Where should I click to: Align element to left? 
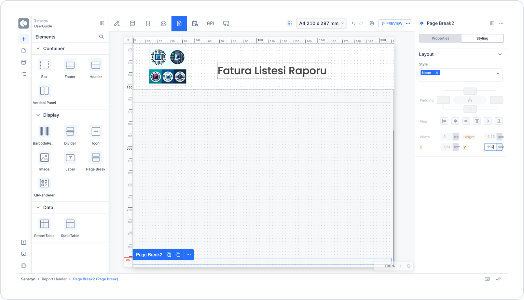444,121
